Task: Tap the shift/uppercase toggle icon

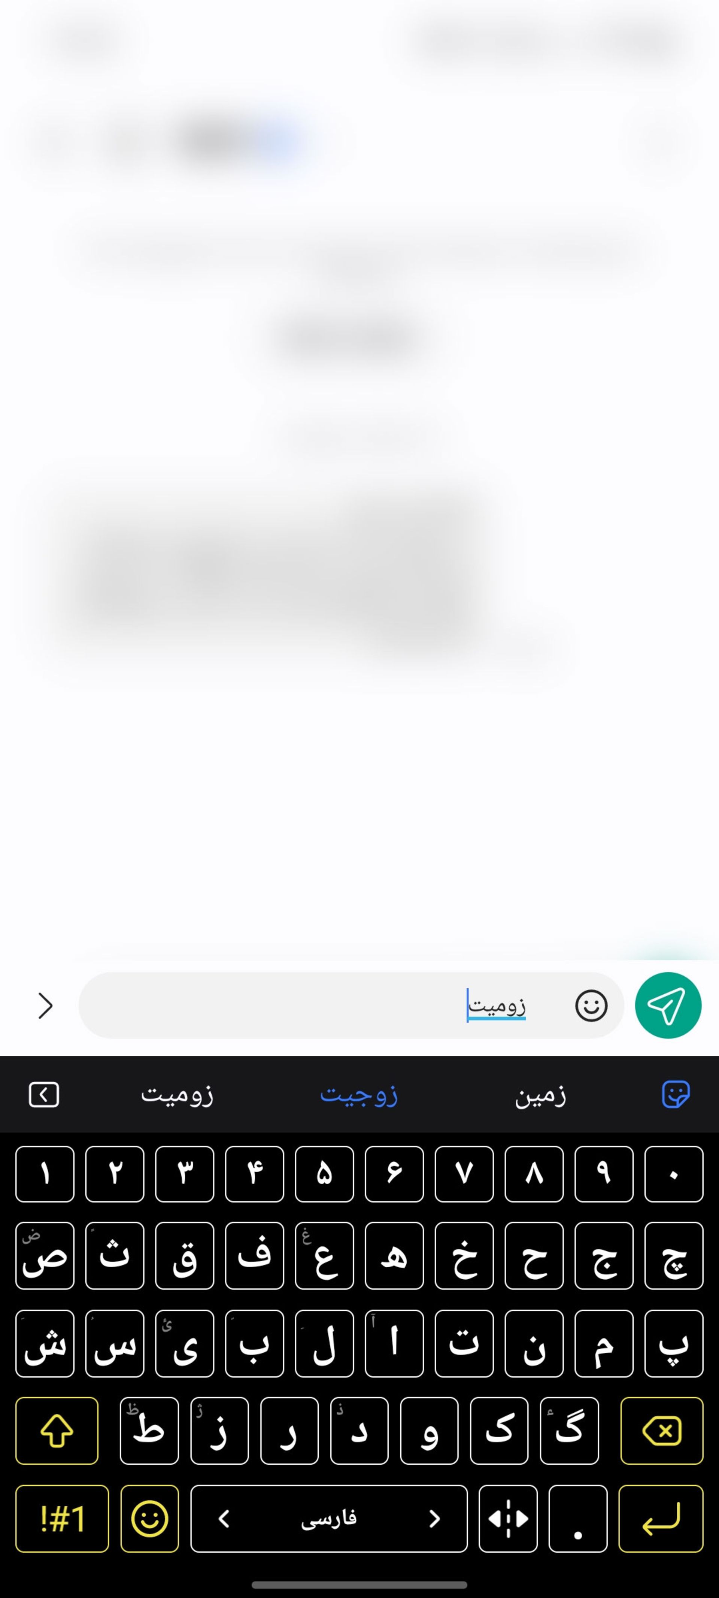Action: tap(56, 1431)
